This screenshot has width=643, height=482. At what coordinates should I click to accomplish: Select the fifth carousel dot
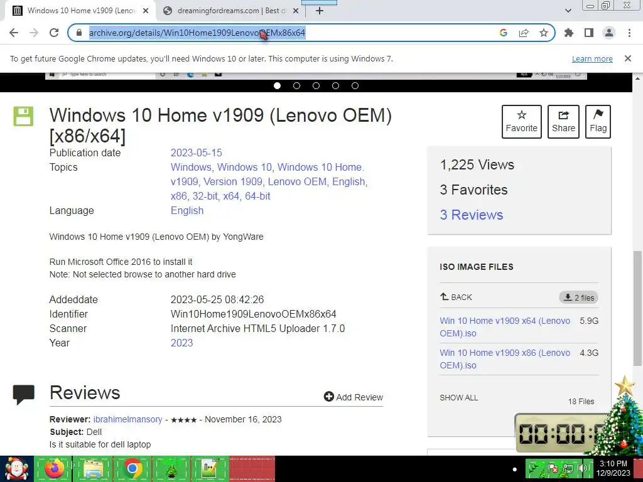tap(355, 85)
